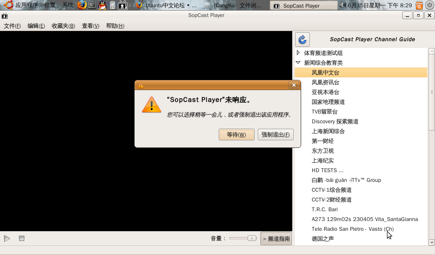Click the music player speaker launcher icon
Screen dimensions: 435x255
coord(112,5)
